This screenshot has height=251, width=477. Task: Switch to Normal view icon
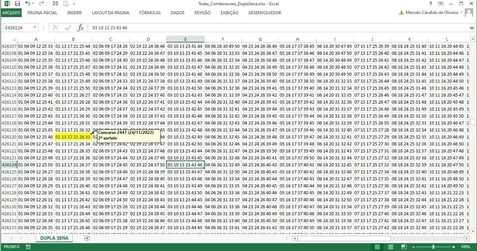point(378,247)
